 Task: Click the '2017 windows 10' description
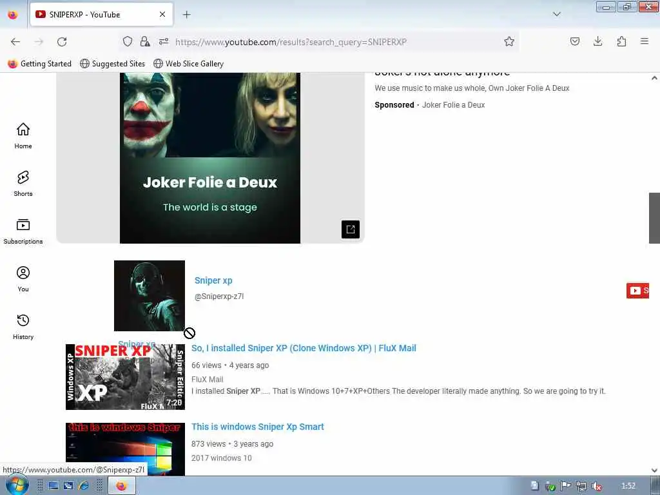pyautogui.click(x=222, y=458)
